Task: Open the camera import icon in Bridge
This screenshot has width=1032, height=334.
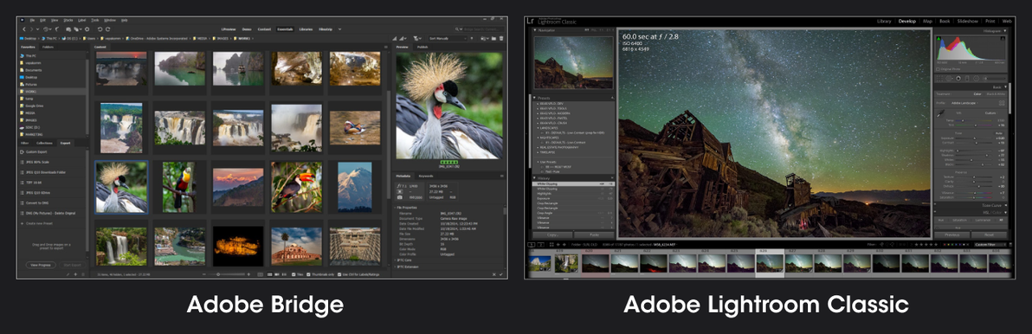Action: [x=68, y=29]
